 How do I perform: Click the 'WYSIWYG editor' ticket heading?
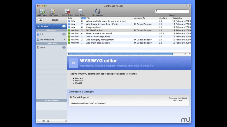98,61
